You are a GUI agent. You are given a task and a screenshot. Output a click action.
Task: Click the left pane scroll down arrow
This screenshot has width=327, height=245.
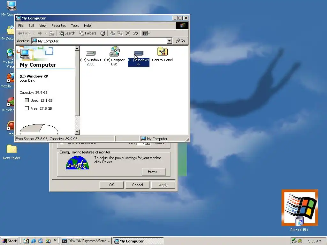click(x=77, y=132)
